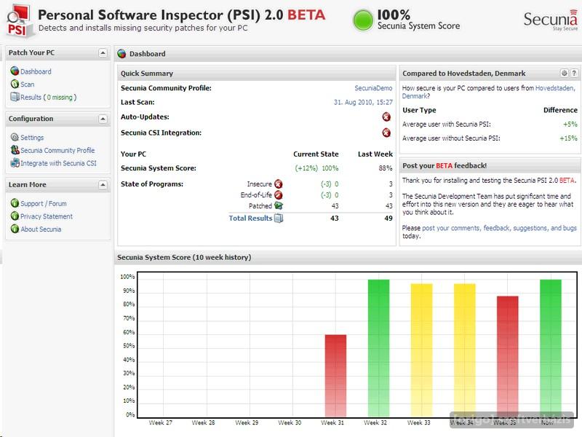Click the Week 32 green score bar

(378, 348)
